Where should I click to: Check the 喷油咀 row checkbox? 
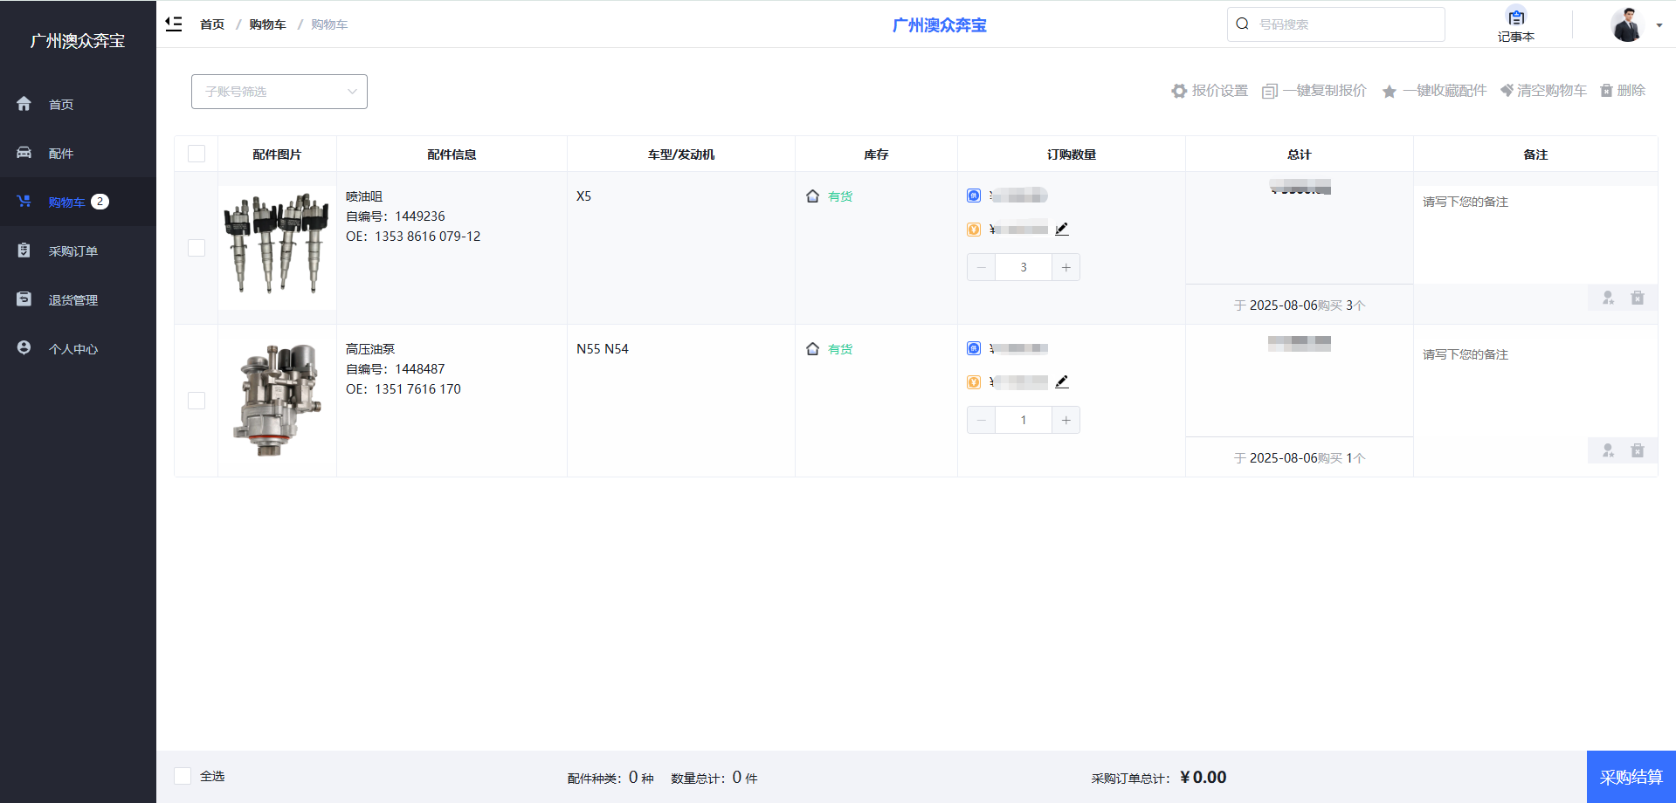click(x=196, y=248)
